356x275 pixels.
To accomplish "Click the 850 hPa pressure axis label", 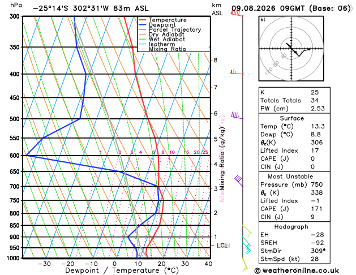I will point(16,226).
